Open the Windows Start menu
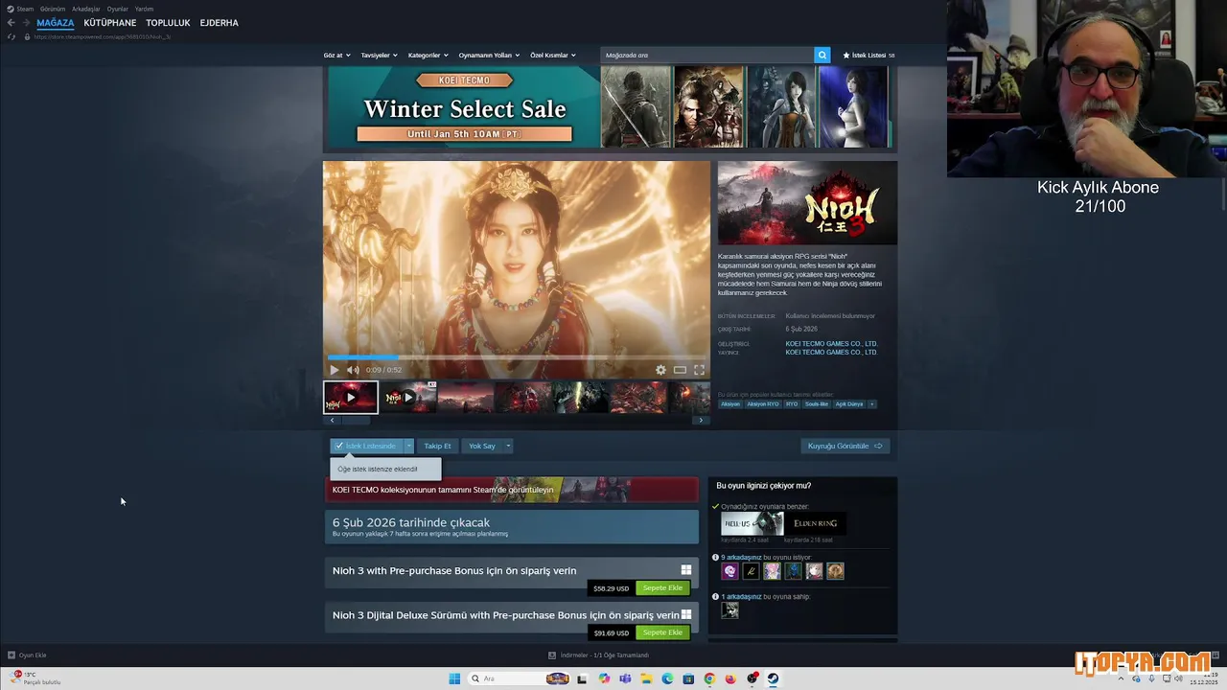1227x690 pixels. tap(454, 678)
